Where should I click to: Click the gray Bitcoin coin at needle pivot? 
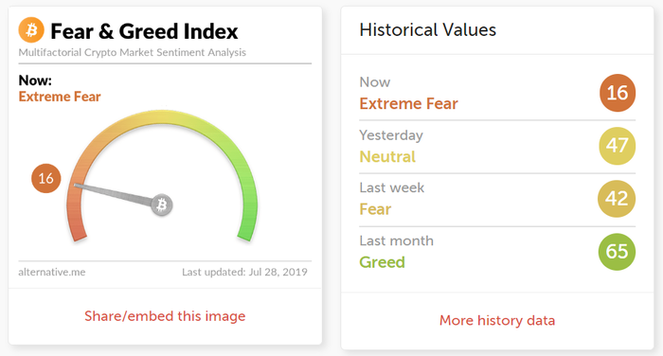tap(162, 205)
